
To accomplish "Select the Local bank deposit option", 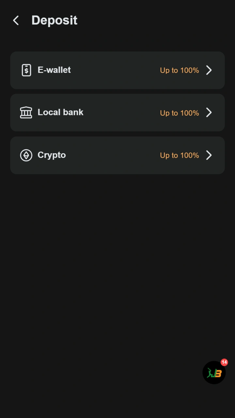I will (x=117, y=113).
